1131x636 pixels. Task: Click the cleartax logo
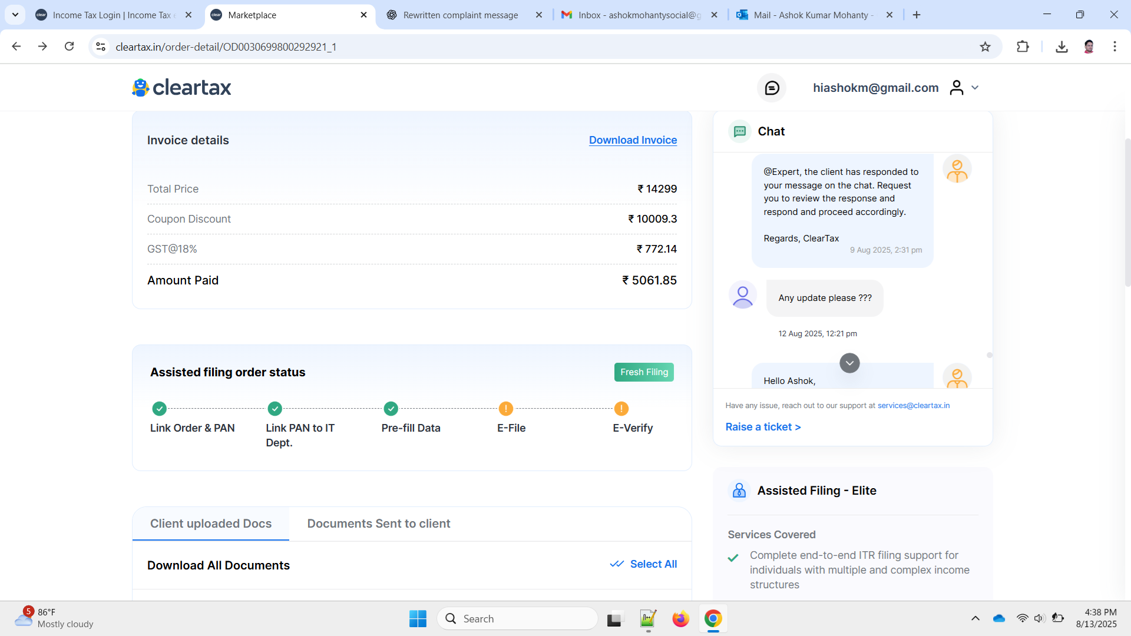pos(181,88)
